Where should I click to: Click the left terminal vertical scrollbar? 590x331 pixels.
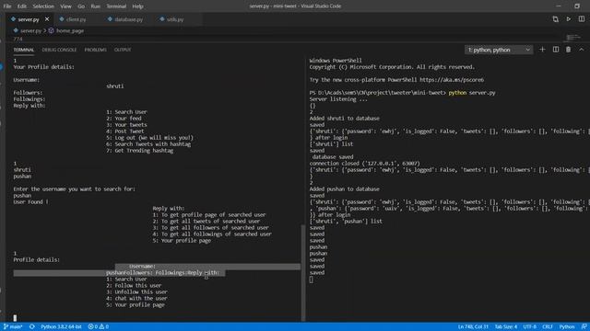[303, 273]
